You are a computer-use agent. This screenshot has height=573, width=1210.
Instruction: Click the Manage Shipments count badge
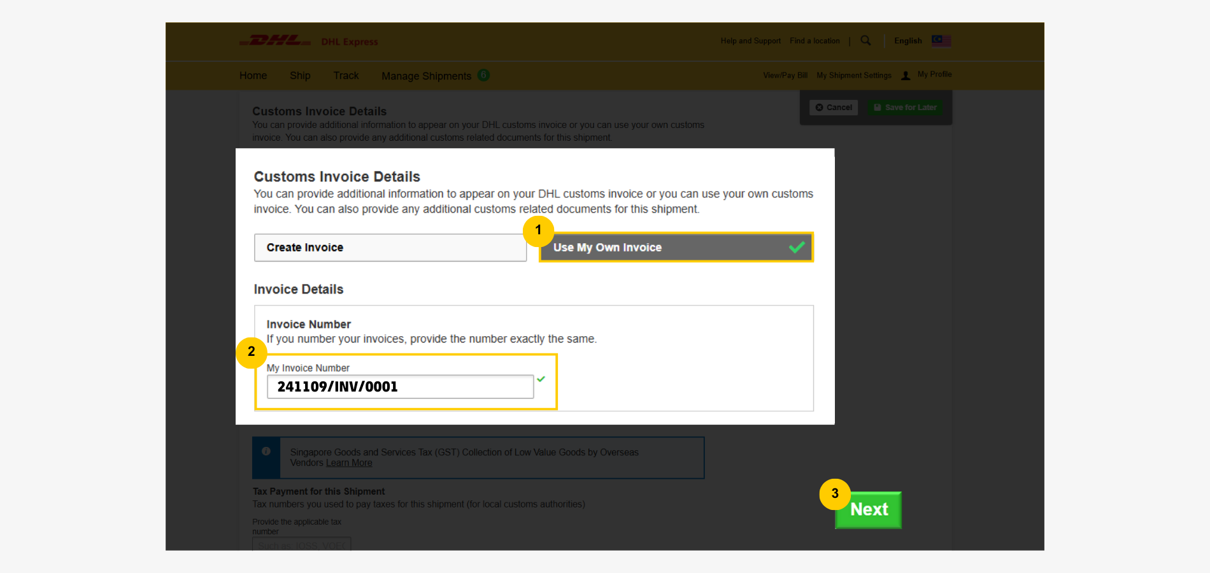(x=484, y=75)
